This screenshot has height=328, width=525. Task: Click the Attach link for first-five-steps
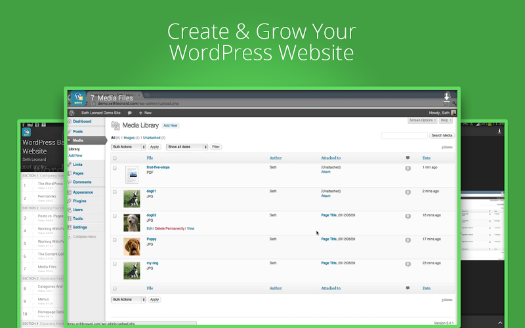pyautogui.click(x=325, y=172)
